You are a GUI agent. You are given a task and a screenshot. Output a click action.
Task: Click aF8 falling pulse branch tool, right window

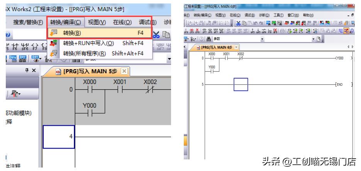[x=221, y=31]
